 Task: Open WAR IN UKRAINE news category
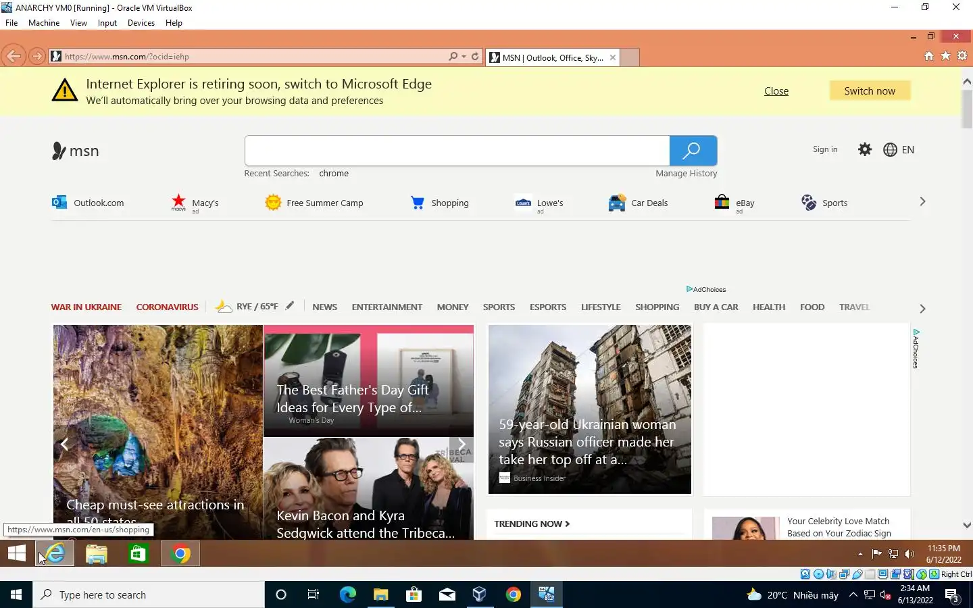86,307
